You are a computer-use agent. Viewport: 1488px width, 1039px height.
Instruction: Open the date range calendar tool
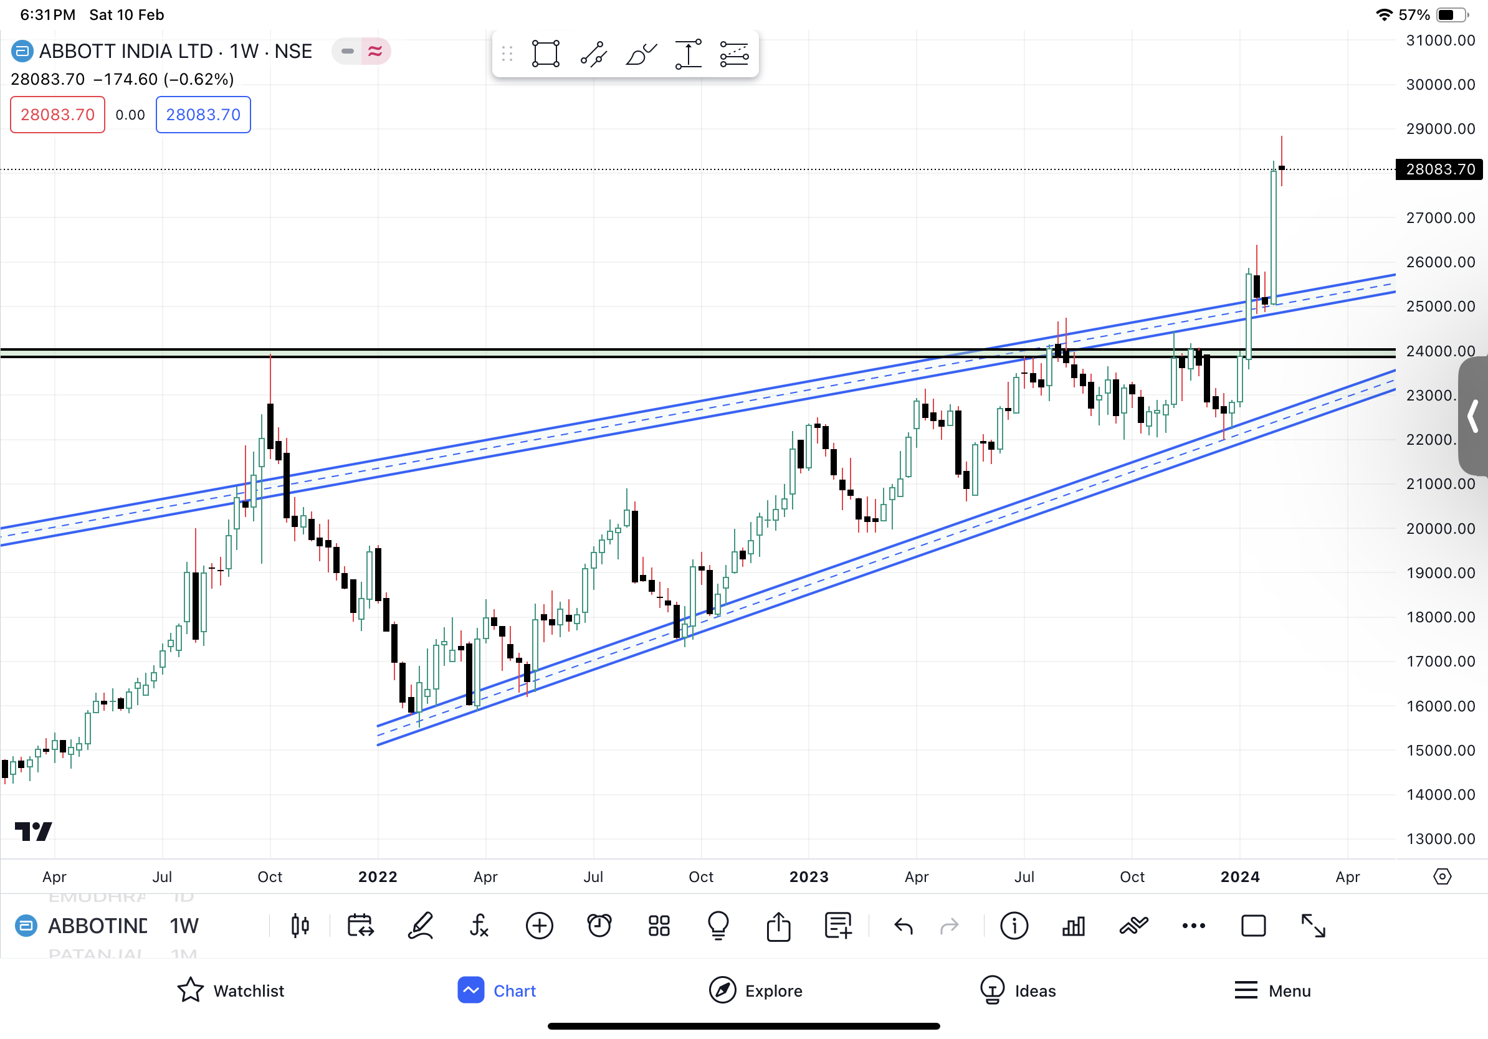(x=360, y=926)
